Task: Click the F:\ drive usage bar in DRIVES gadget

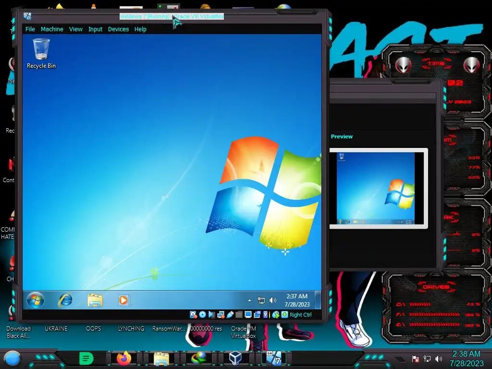Action: click(x=434, y=314)
